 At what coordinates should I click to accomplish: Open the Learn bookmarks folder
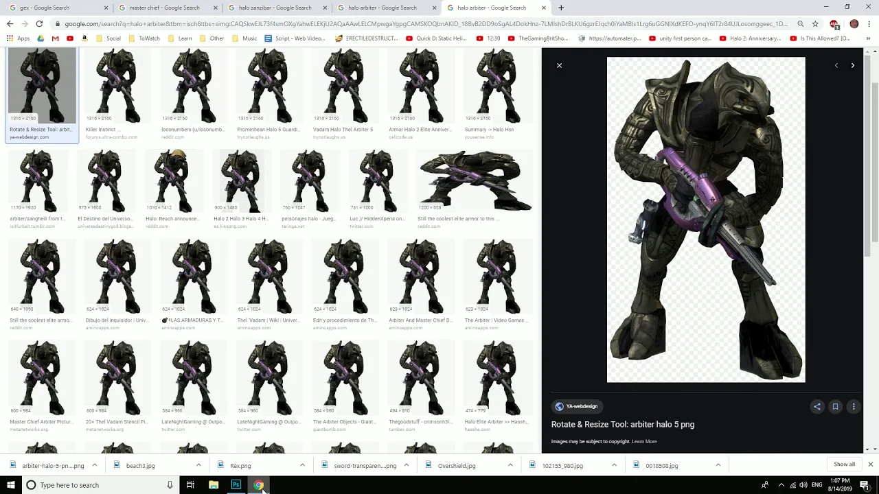179,38
